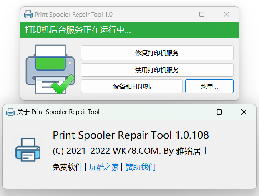Click About window title bar printer icon
The image size is (259, 196).
coord(10,112)
